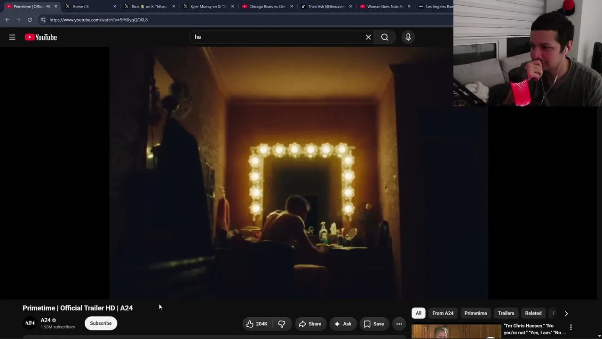The height and width of the screenshot is (339, 602).
Task: Select the From A24 filter chip
Action: point(443,313)
